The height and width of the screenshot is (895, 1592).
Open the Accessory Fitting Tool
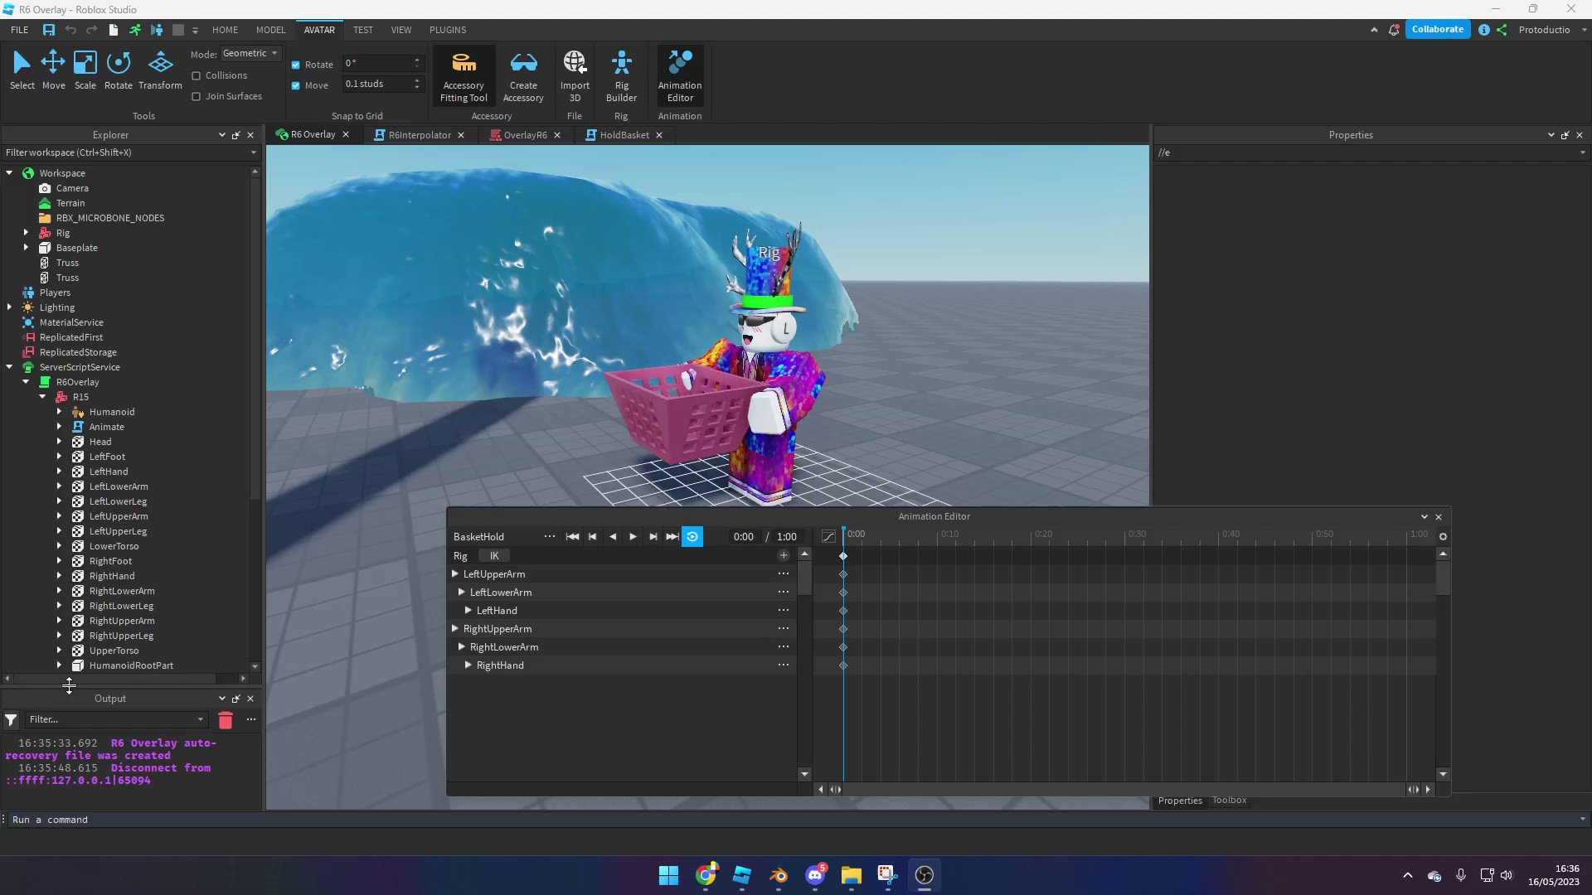pos(463,75)
